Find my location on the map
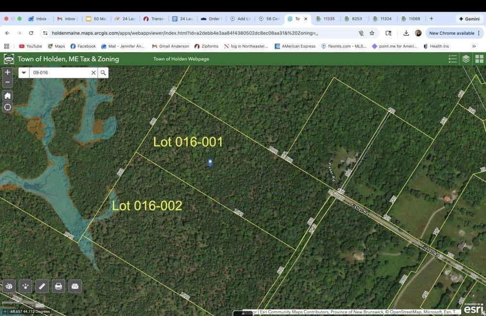The width and height of the screenshot is (486, 316). coord(8,107)
